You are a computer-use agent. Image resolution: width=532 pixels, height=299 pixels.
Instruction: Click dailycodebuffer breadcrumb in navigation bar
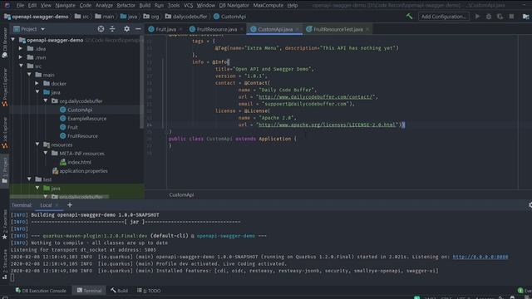(x=186, y=17)
